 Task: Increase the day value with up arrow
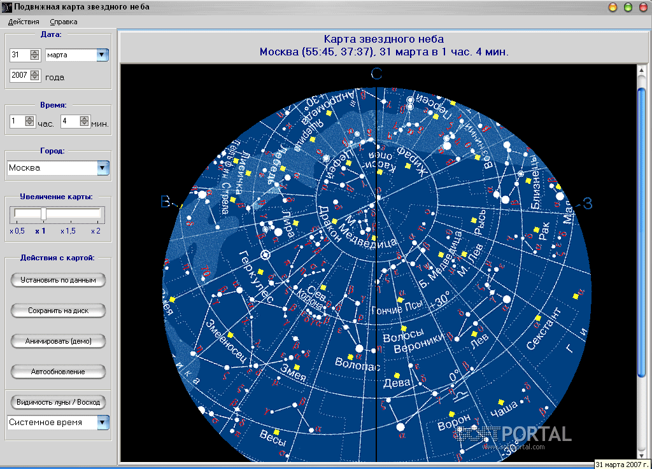pyautogui.click(x=35, y=52)
